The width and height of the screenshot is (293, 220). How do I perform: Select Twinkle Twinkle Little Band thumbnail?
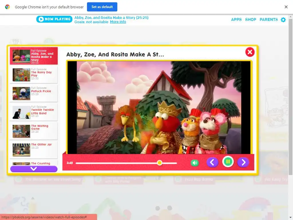tap(21, 112)
